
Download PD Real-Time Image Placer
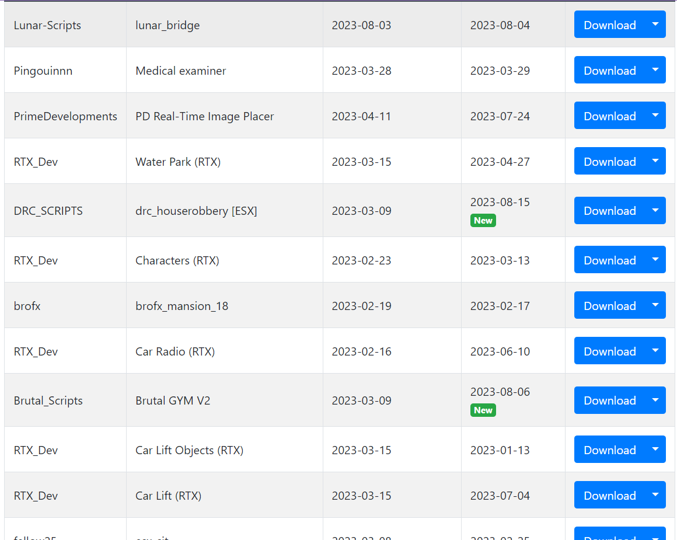[x=610, y=116]
